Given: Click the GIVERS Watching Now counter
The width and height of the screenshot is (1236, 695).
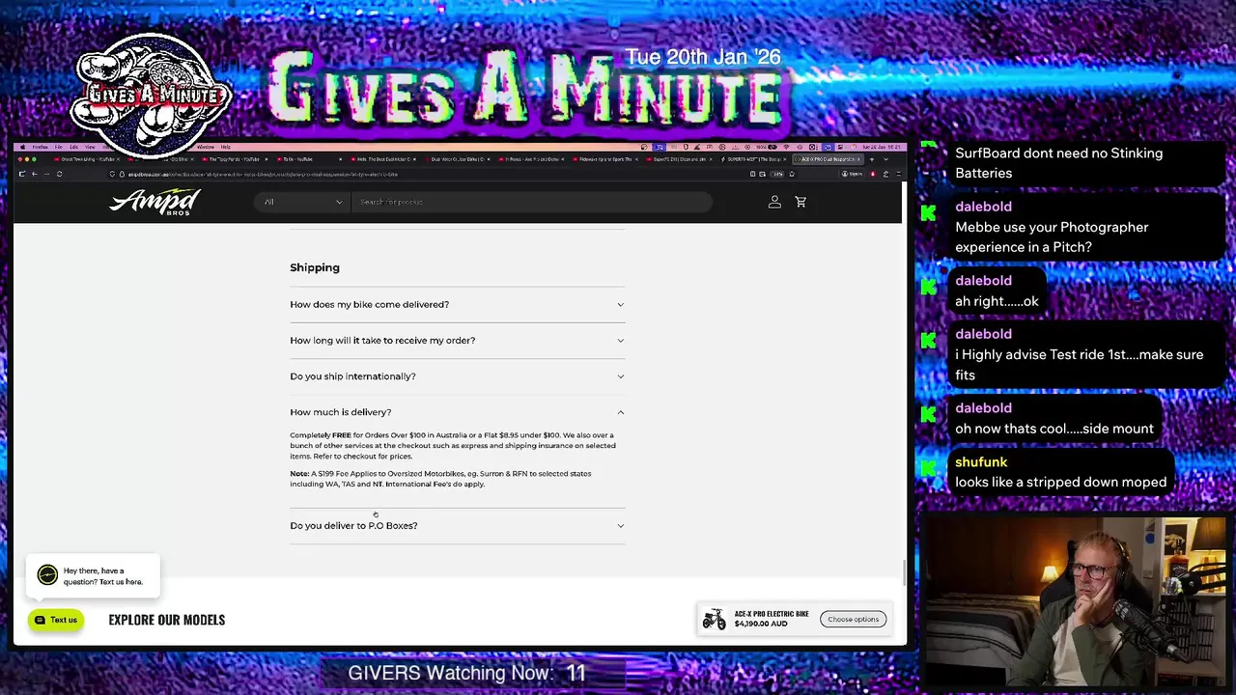Looking at the screenshot, I should pos(467,673).
